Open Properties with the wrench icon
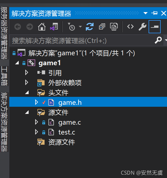Image resolution: width=167 pixels, height=178 pixels. coord(142,27)
